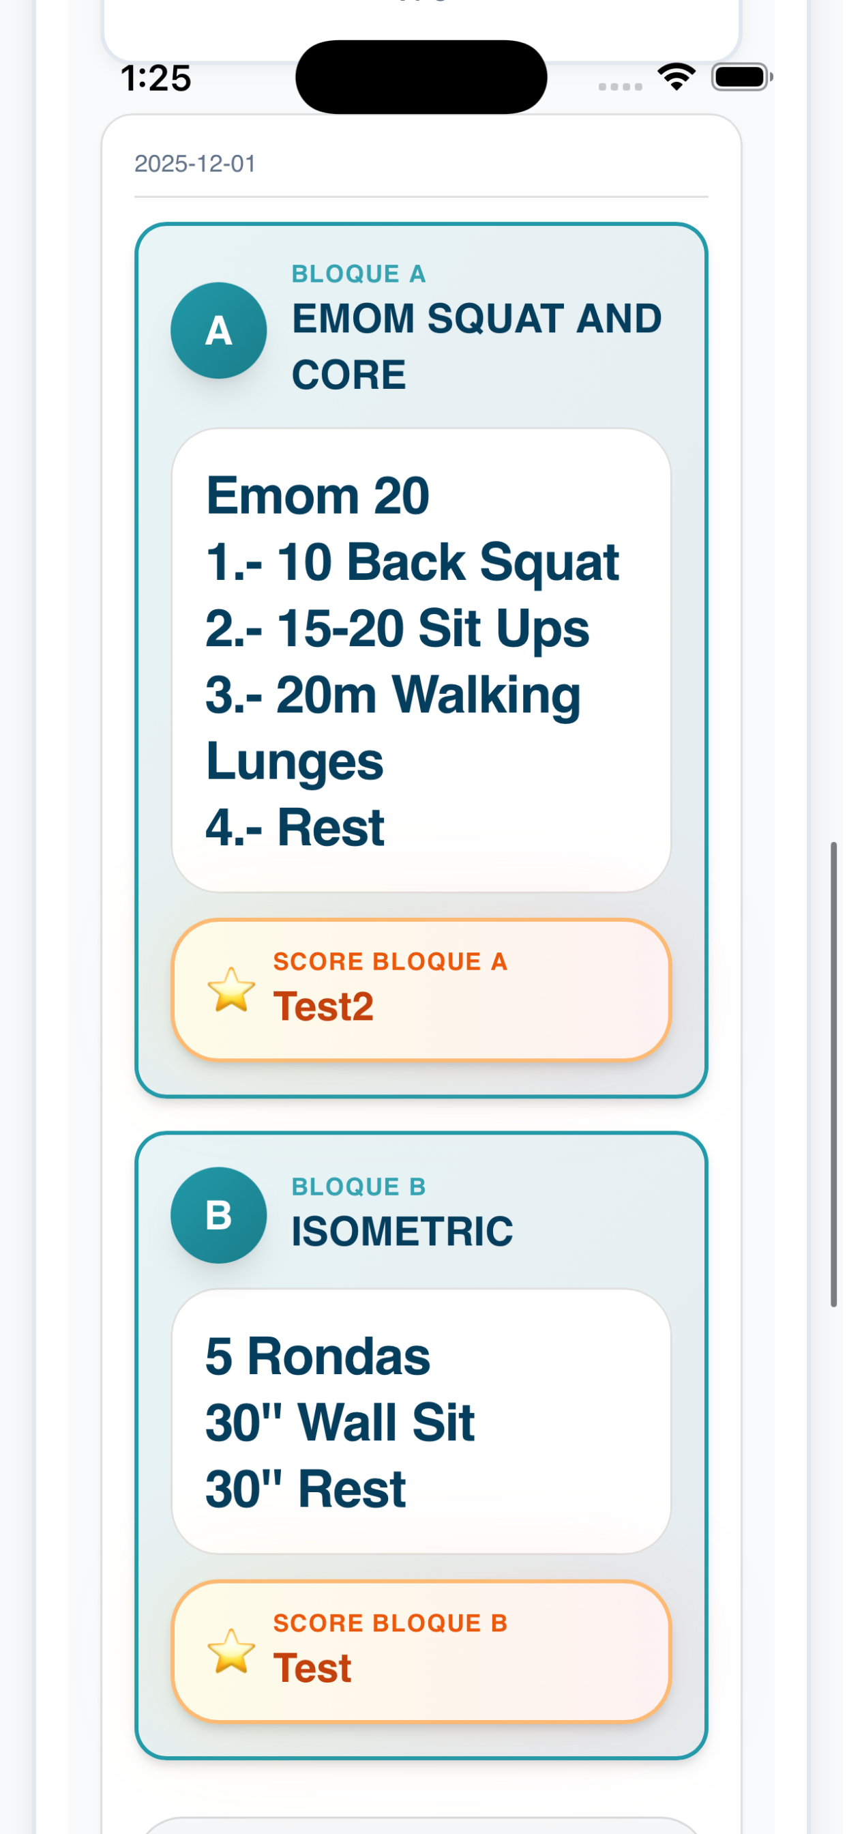
Task: Click the vertical scrollbar thumb
Action: [x=833, y=1075]
